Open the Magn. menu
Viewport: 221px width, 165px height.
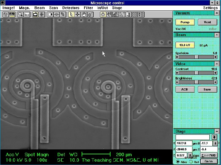25,8
